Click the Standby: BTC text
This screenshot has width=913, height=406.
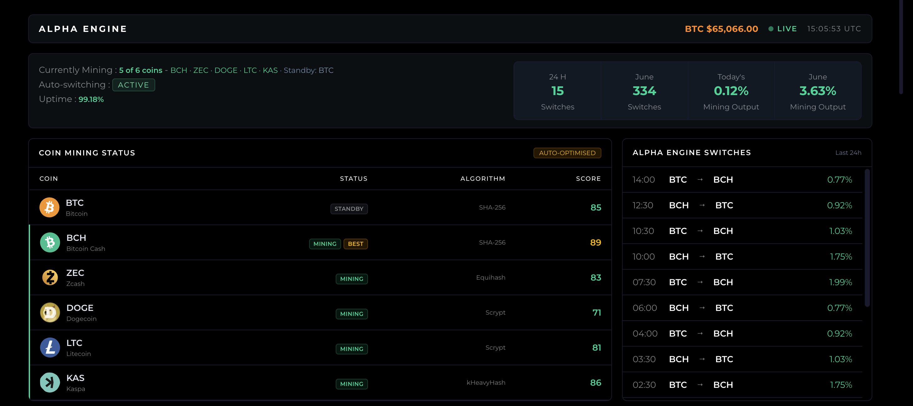309,70
